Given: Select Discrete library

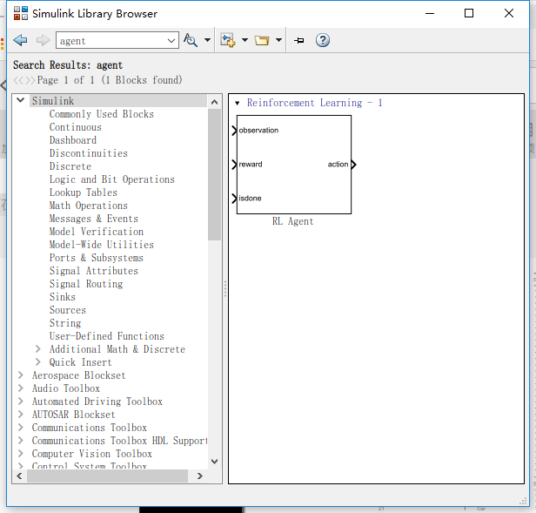Looking at the screenshot, I should 70,166.
